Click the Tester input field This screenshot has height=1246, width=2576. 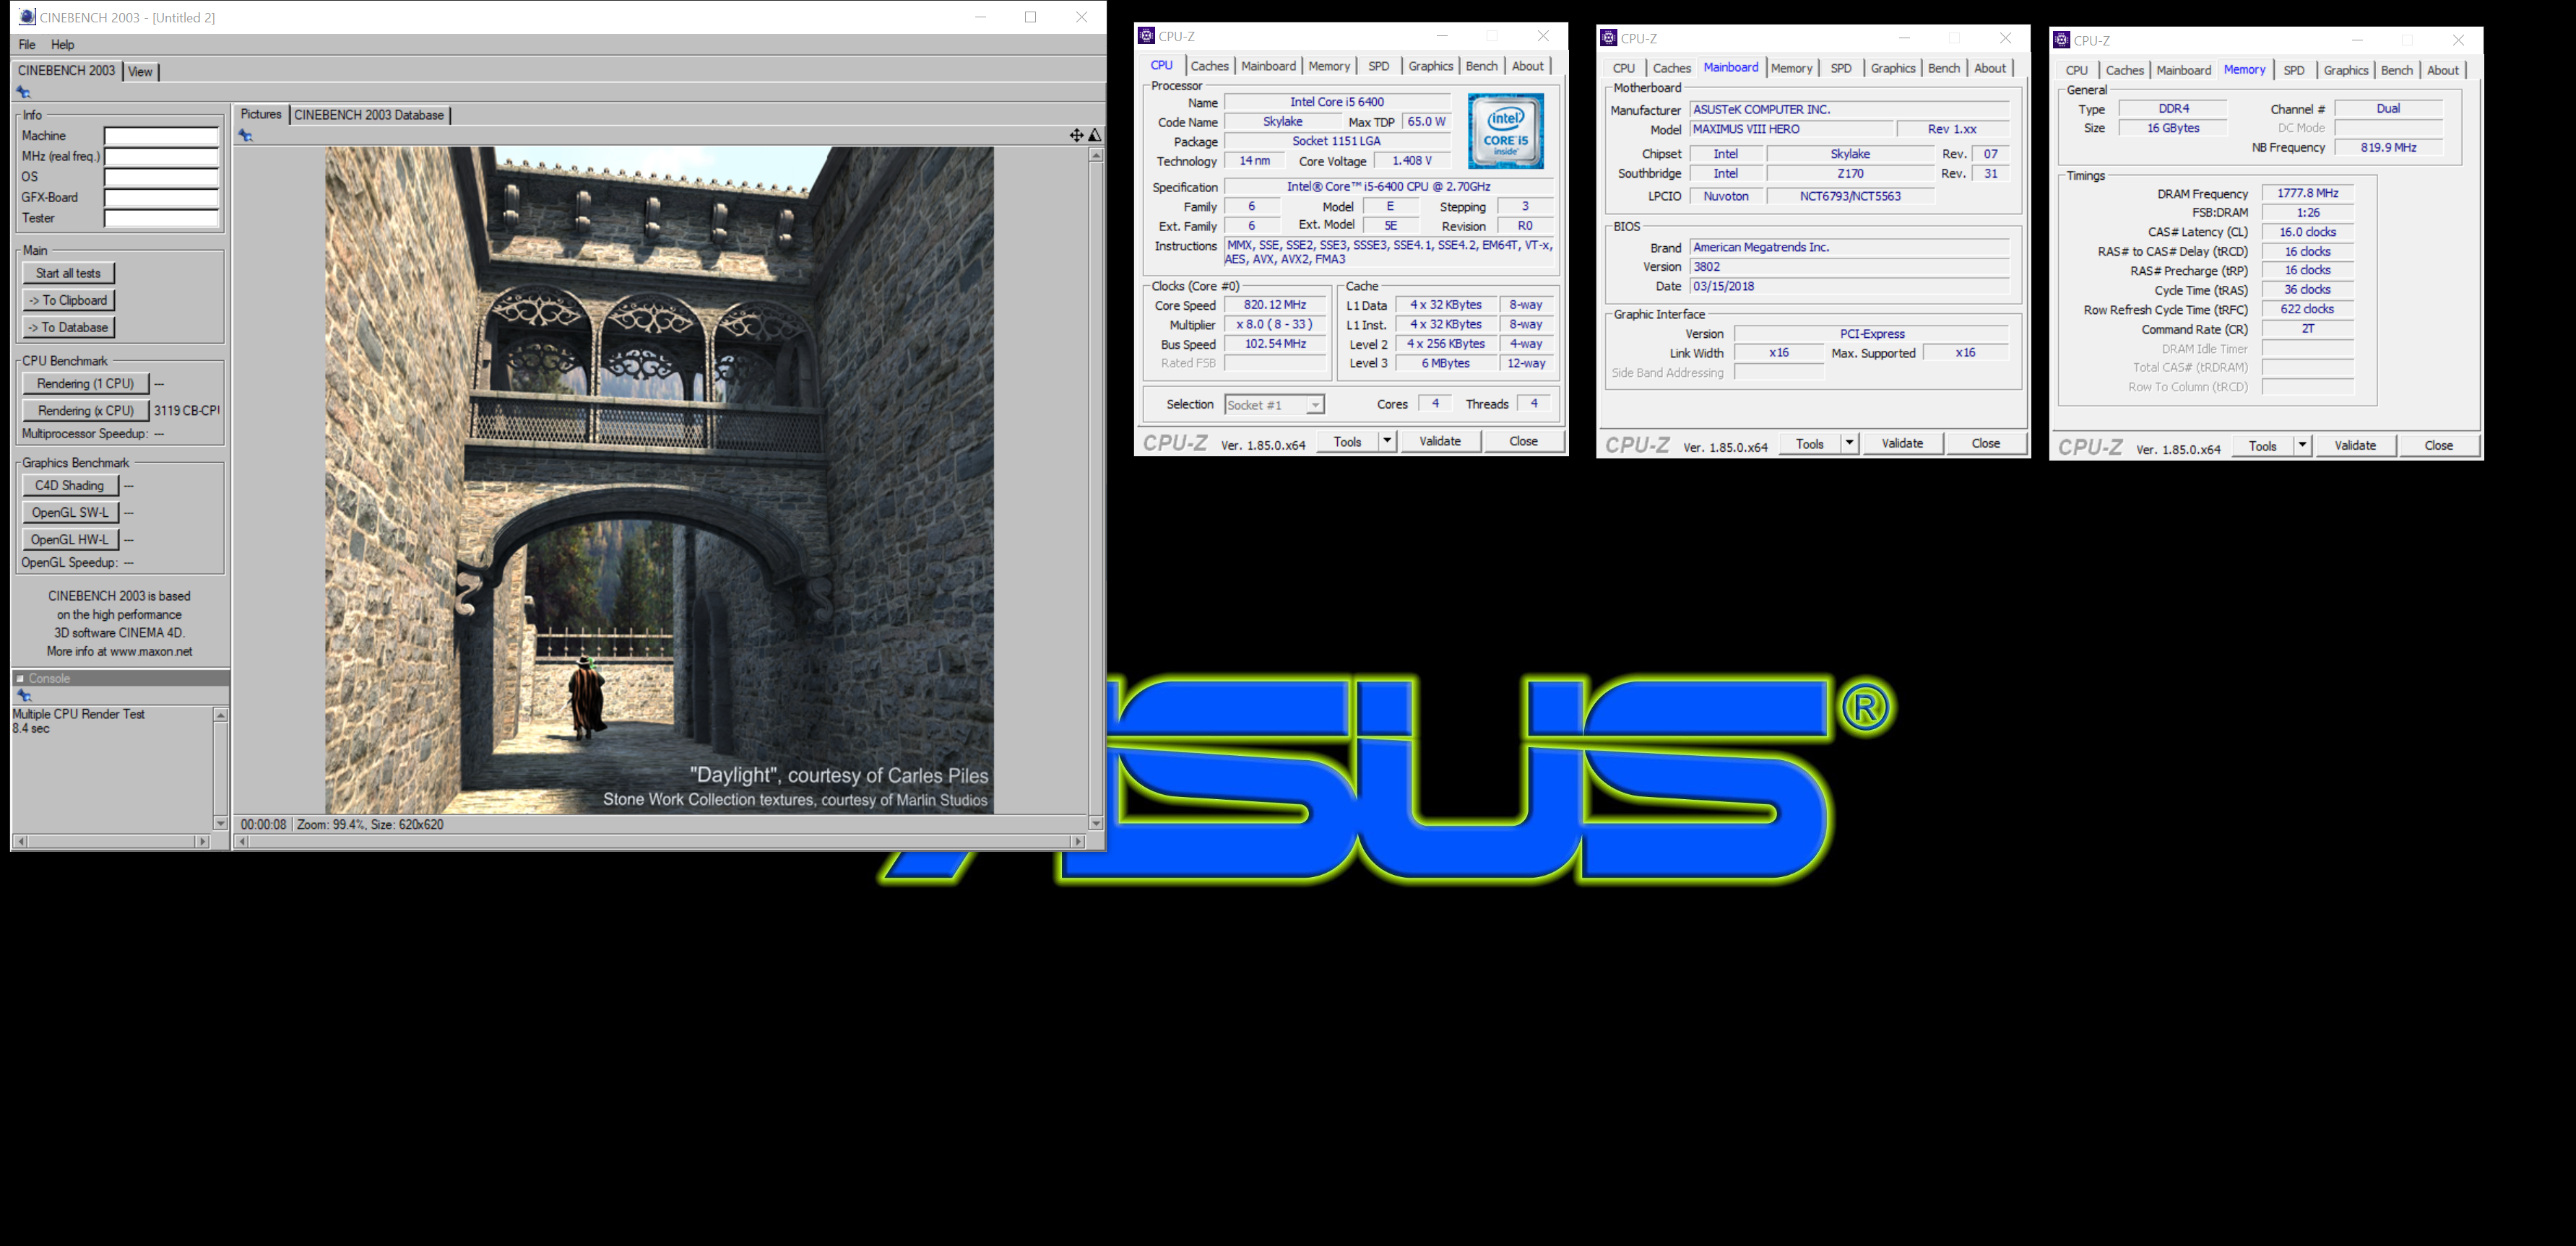click(x=162, y=218)
